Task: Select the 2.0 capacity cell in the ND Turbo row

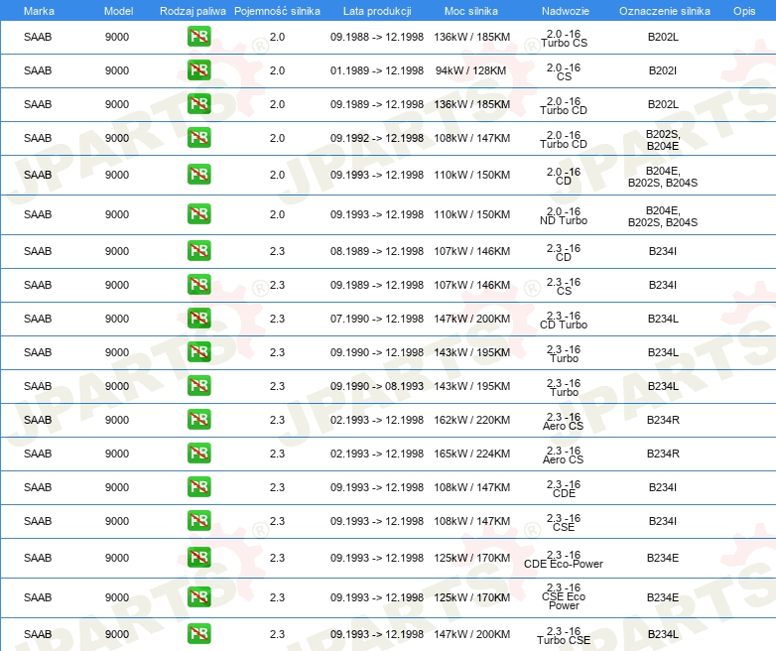Action: (277, 214)
